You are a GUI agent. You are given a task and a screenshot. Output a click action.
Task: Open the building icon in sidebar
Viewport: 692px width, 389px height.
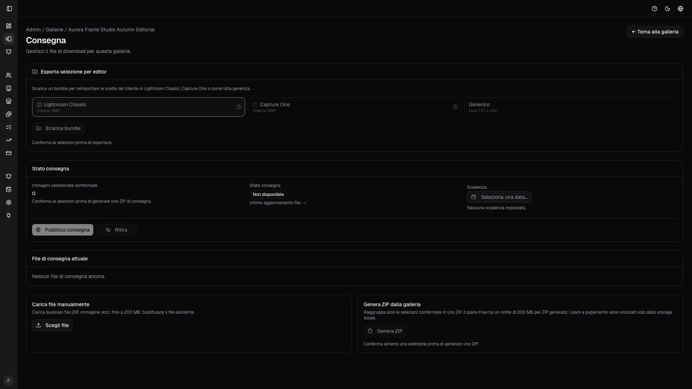coord(9,88)
